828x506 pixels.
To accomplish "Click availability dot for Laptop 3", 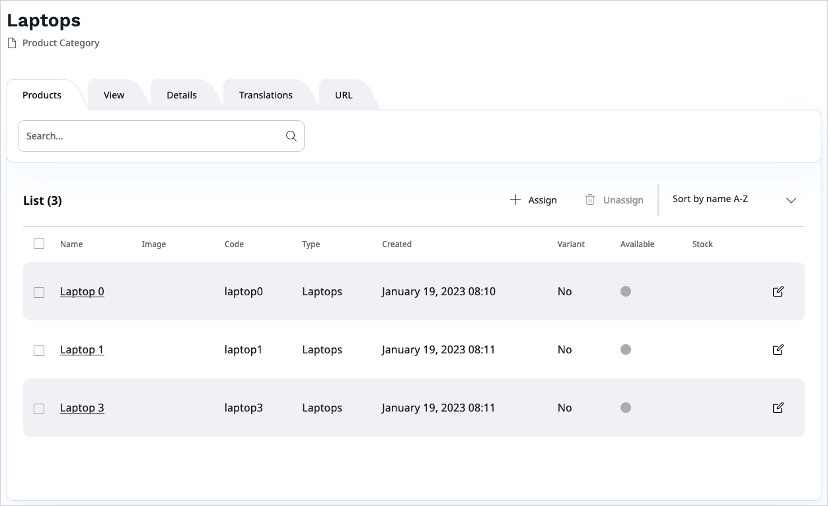I will (x=626, y=408).
